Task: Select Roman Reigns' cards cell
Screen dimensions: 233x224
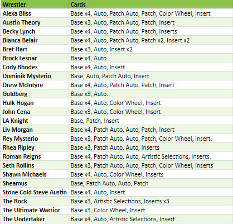Action: click(x=151, y=156)
